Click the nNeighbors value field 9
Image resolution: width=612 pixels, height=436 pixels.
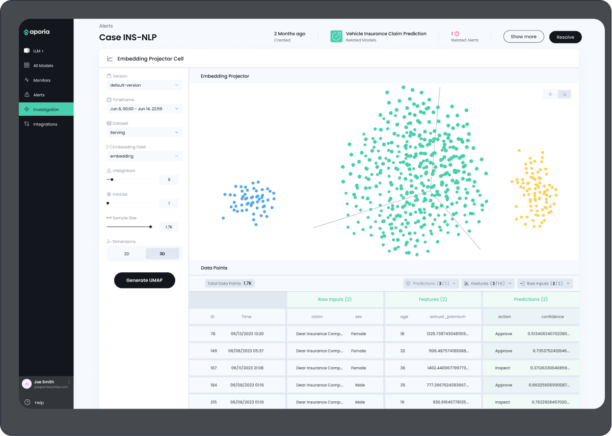tap(169, 179)
